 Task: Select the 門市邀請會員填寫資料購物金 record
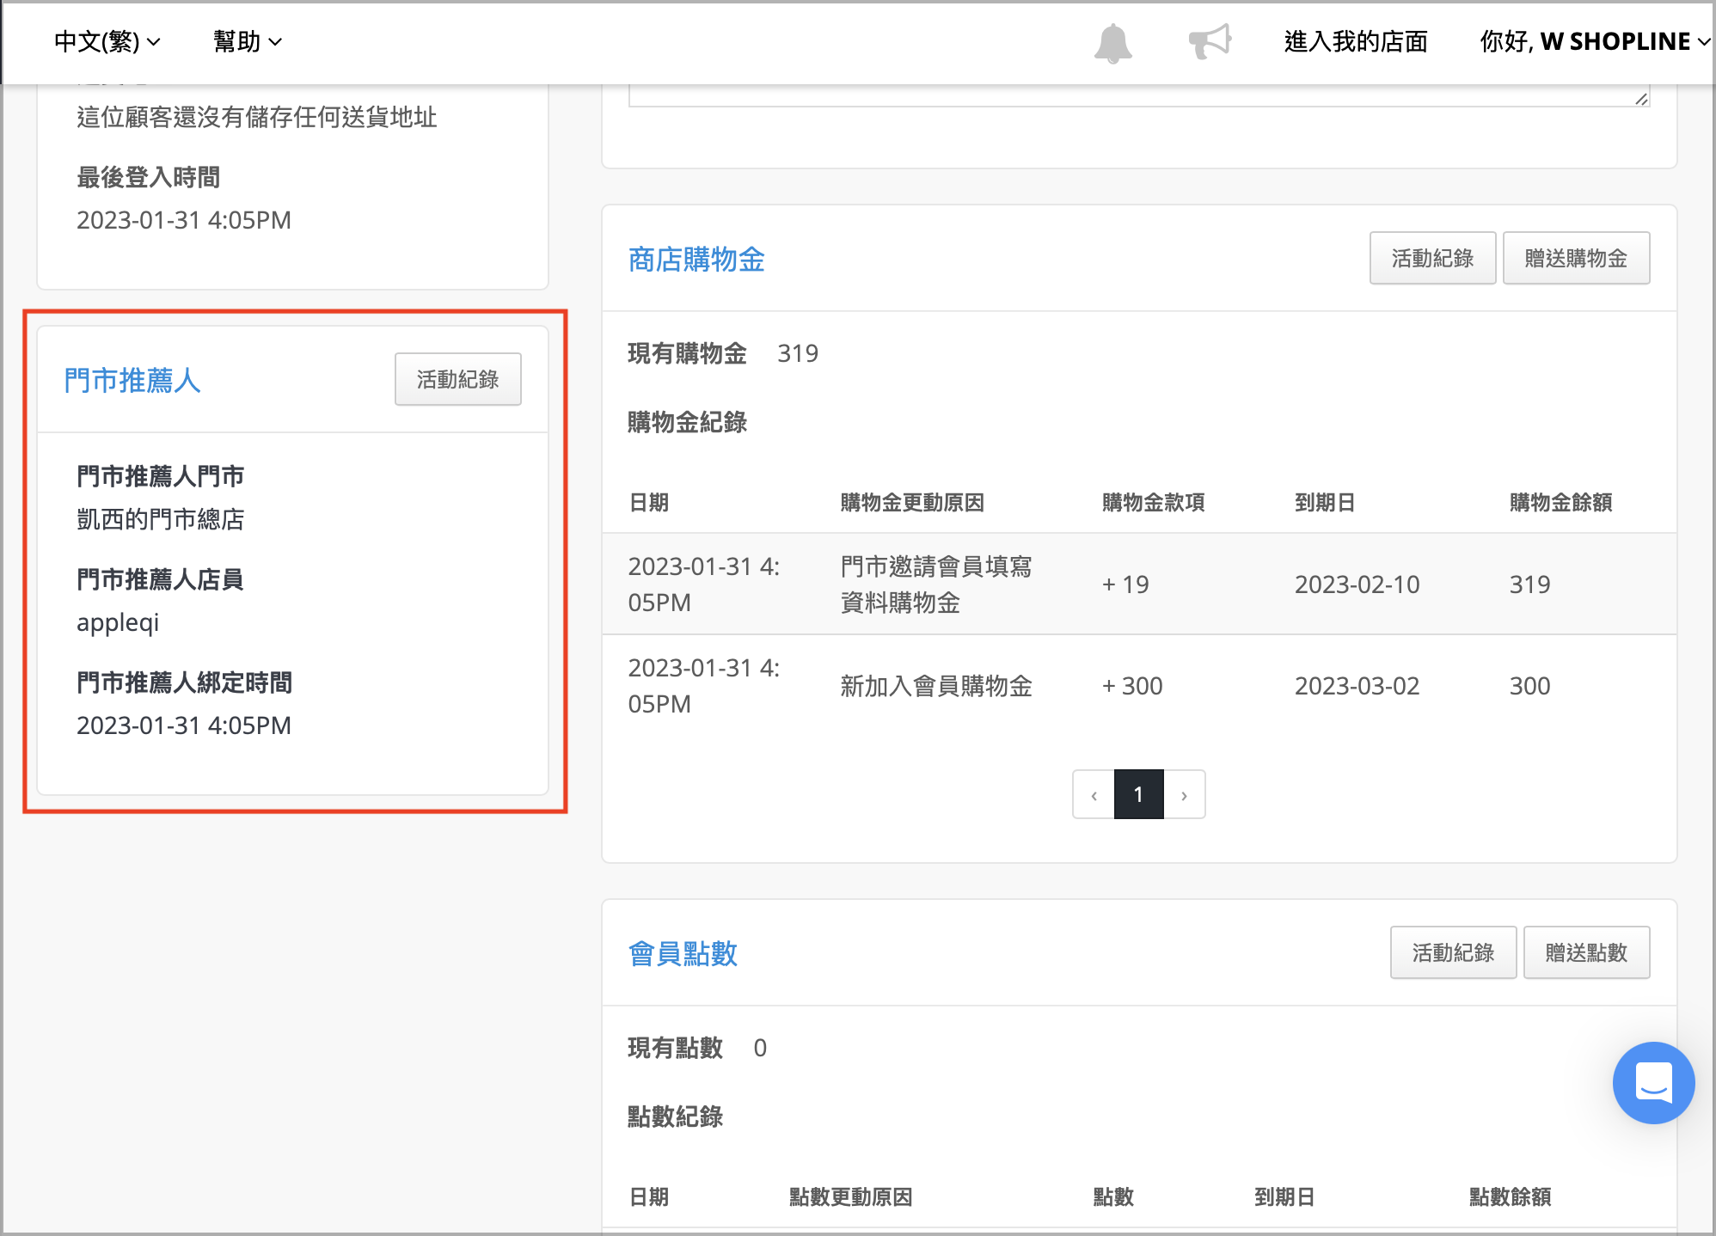(x=1139, y=584)
